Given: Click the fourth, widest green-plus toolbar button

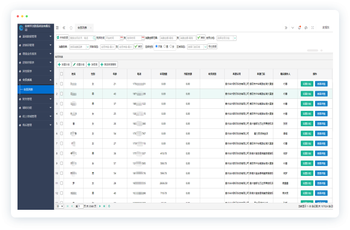Looking at the screenshot, I should (108, 64).
